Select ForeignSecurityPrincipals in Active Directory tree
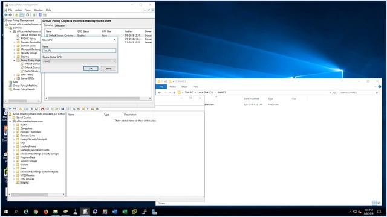387x217 pixels. point(34,139)
